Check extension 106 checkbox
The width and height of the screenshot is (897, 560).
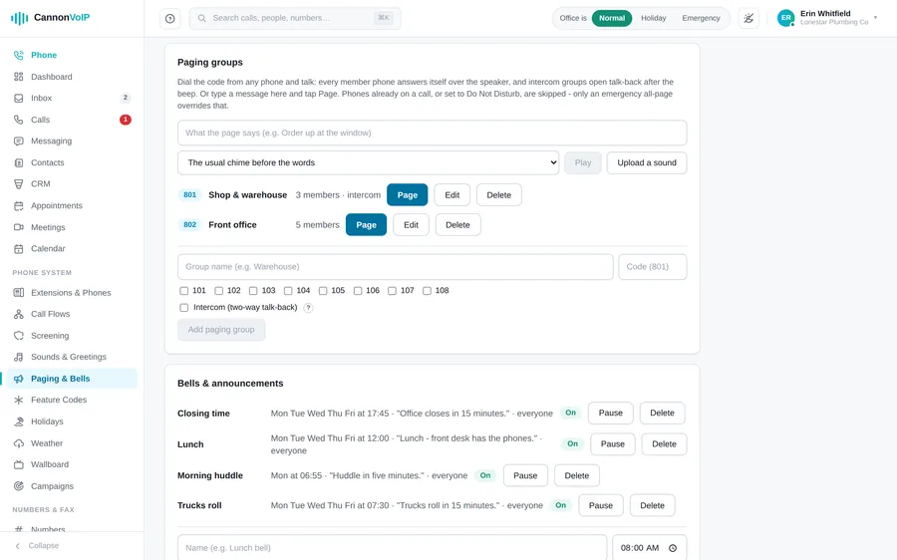click(358, 291)
